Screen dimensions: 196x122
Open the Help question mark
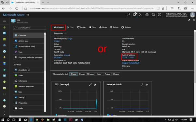click(160, 15)
